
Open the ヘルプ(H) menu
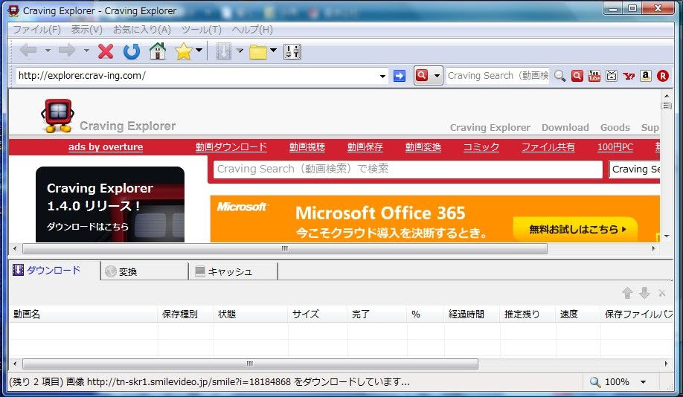coord(252,30)
